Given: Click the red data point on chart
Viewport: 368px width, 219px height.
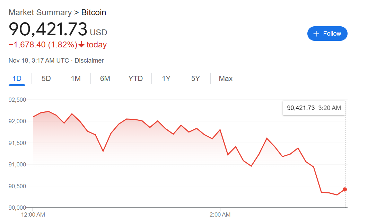Looking at the screenshot, I should pyautogui.click(x=345, y=189).
